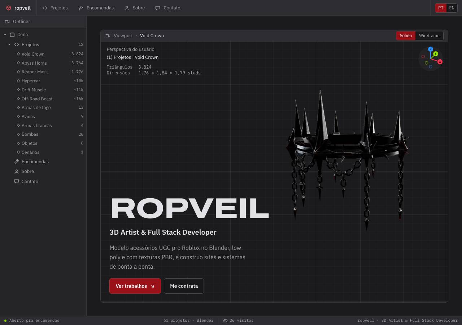The image size is (462, 325).
Task: Open Sobre in the top navigation
Action: tap(135, 8)
